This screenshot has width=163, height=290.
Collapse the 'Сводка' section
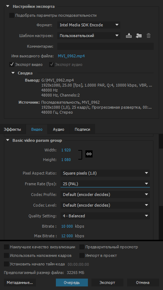(13, 73)
